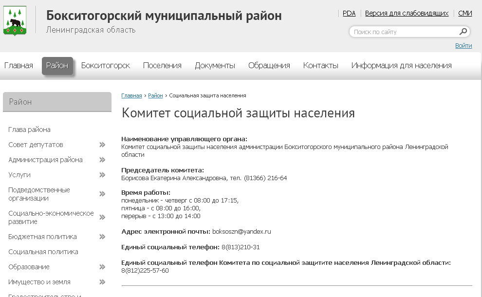Screen dimensions: 482x297
Task: Open Подведомственные организации sidebar item
Action: click(x=39, y=194)
